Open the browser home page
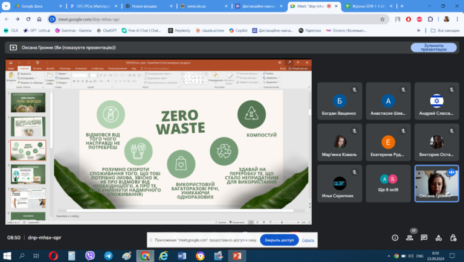 click(x=39, y=19)
